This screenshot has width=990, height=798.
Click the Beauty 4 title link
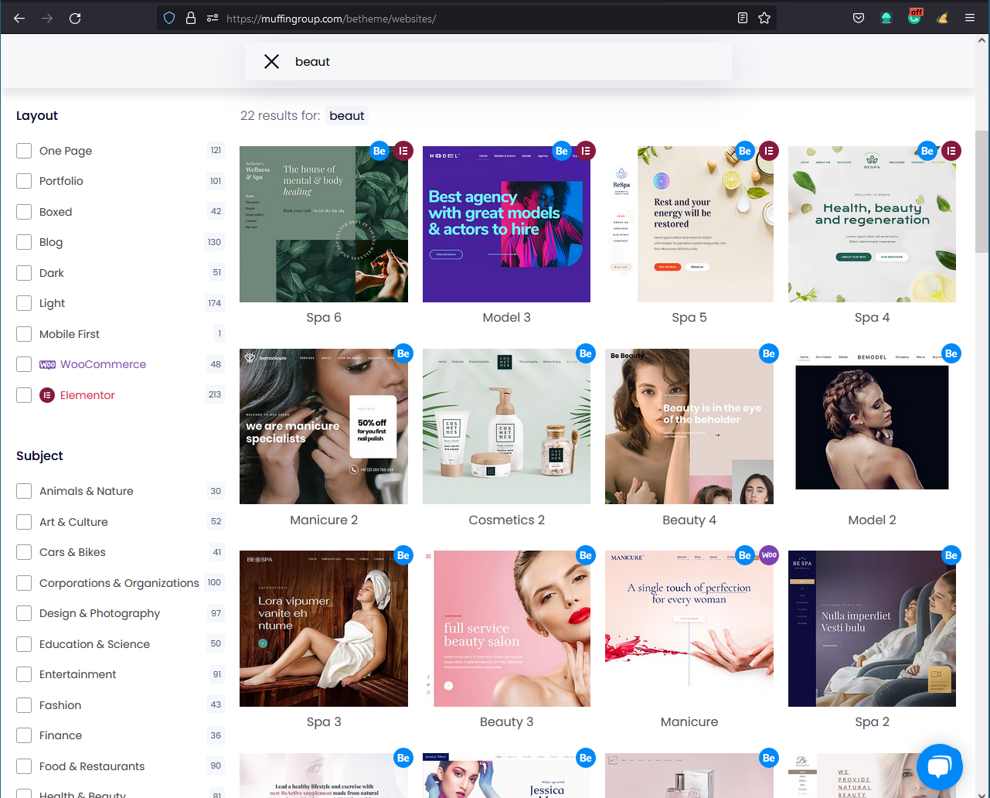point(689,520)
